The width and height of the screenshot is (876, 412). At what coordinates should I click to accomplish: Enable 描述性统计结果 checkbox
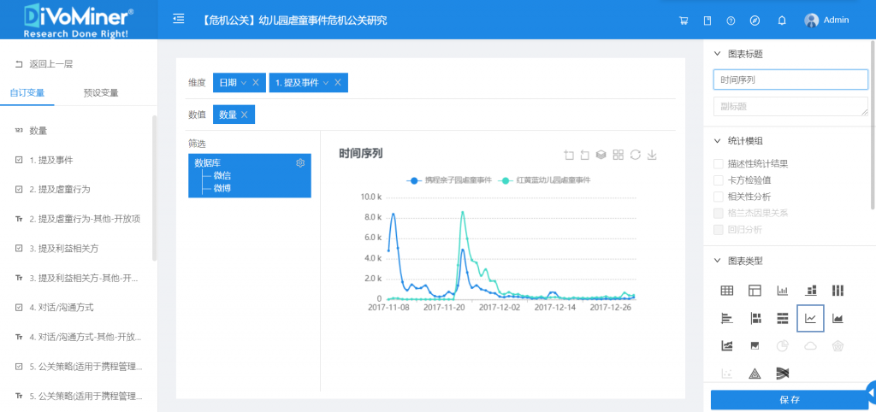[719, 163]
